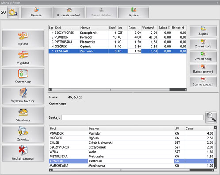This screenshot has height=175, width=220.
Task: Open the Cena column dropdown arrow
Action: coord(212,128)
